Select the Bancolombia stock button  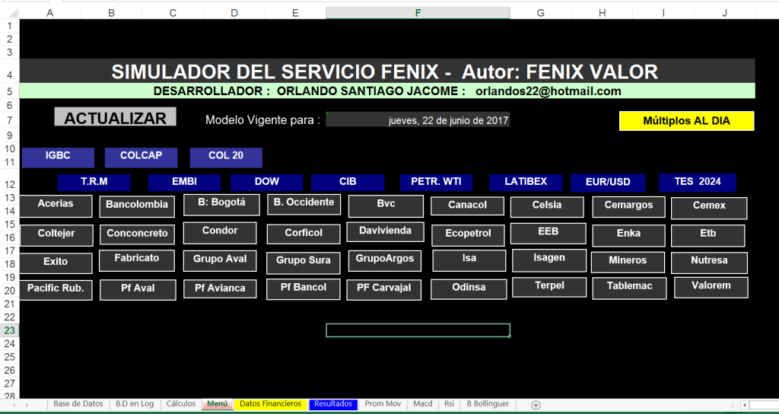point(137,205)
